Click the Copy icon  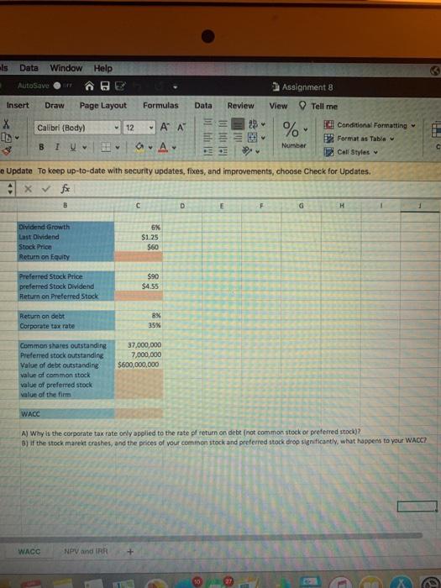7,138
